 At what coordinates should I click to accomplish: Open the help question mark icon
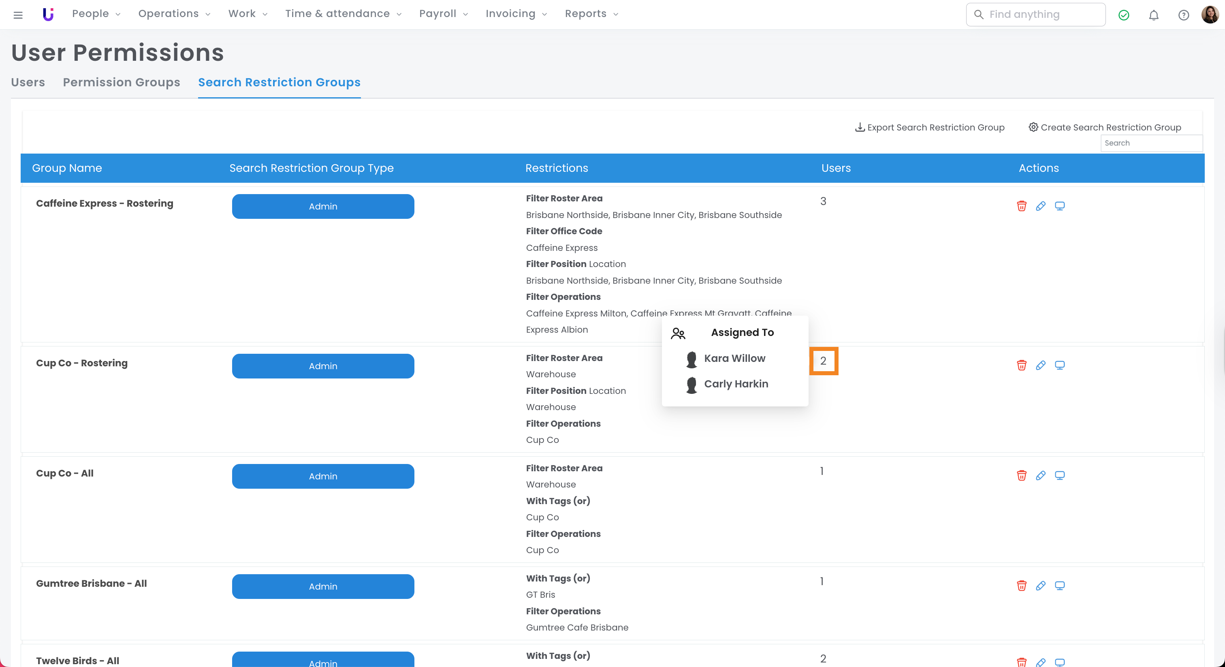point(1183,15)
